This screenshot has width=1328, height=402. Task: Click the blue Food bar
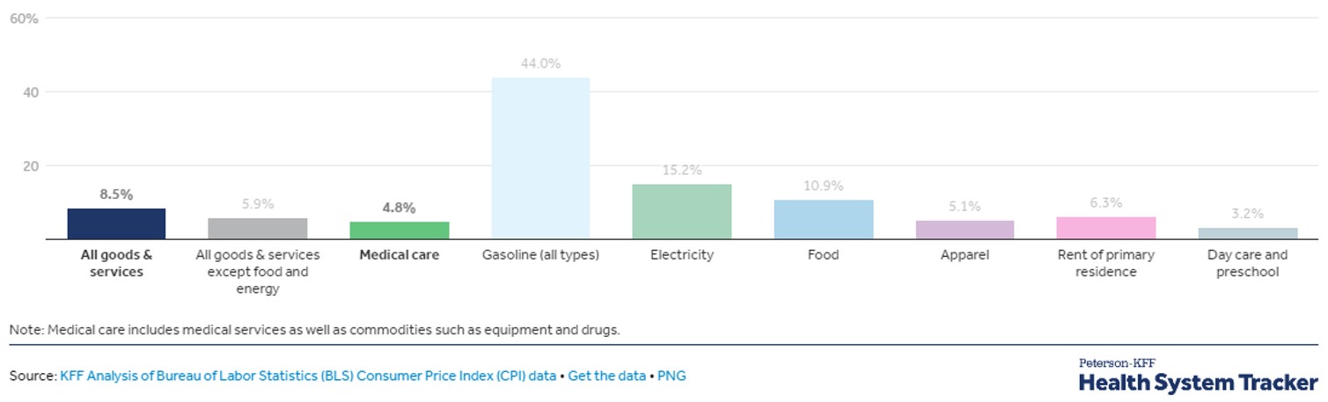[x=824, y=219]
